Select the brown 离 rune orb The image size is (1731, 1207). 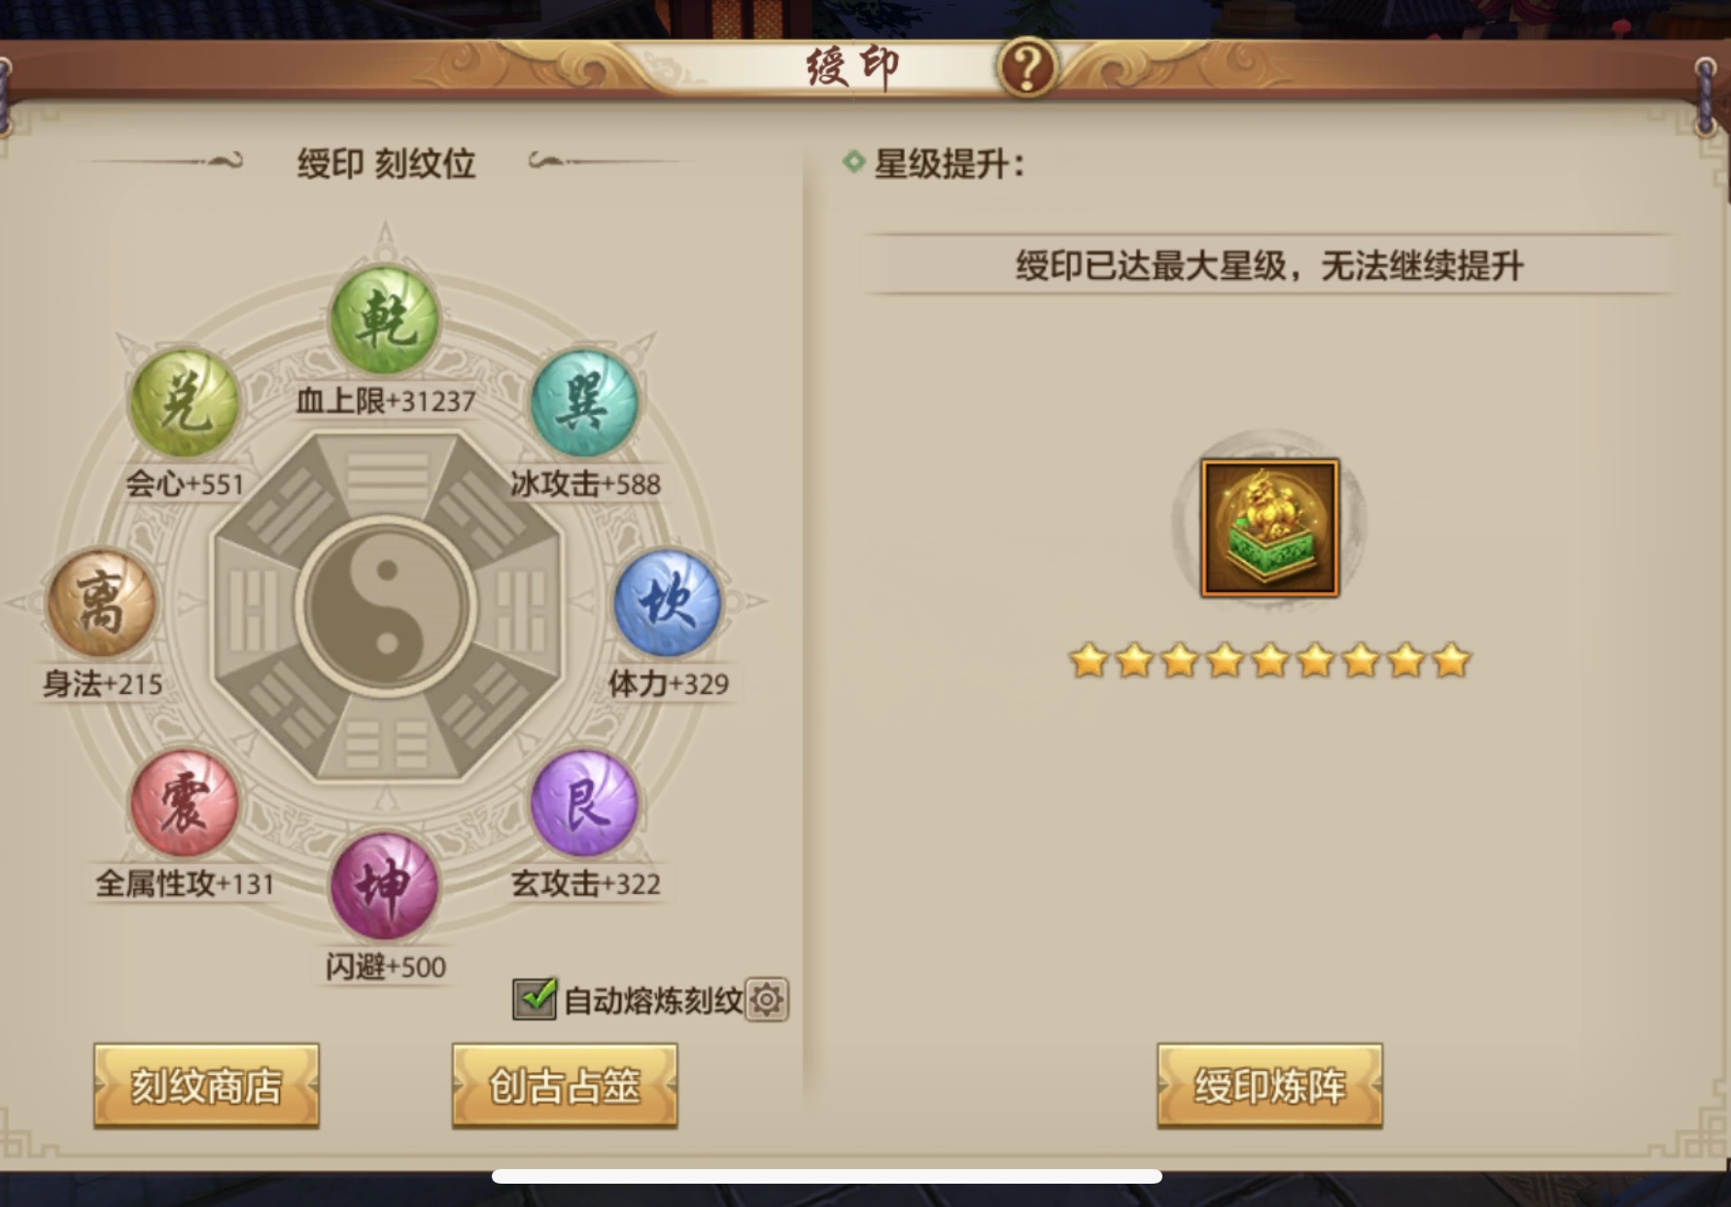pos(101,603)
